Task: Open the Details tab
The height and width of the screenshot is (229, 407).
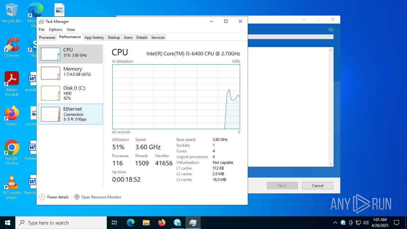Action: 142,38
